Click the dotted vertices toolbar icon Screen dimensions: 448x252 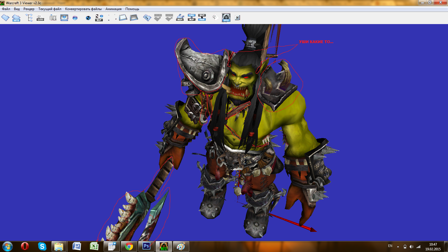pos(112,18)
